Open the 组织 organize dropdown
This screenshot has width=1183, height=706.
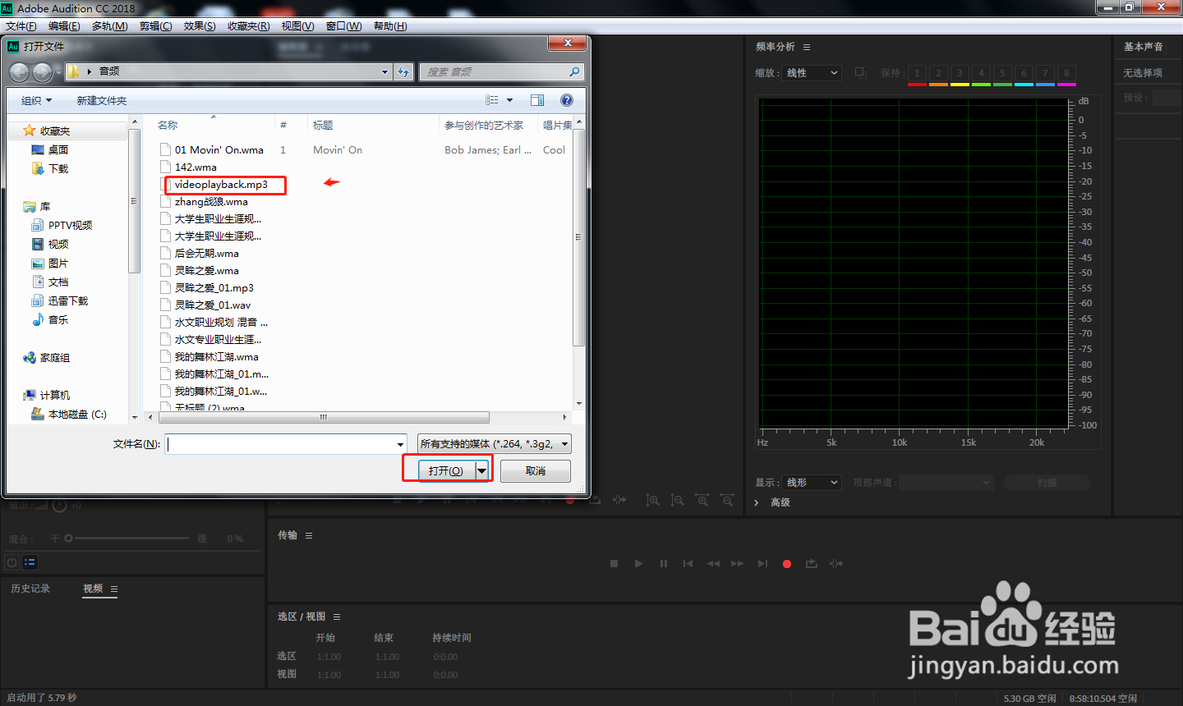point(36,100)
